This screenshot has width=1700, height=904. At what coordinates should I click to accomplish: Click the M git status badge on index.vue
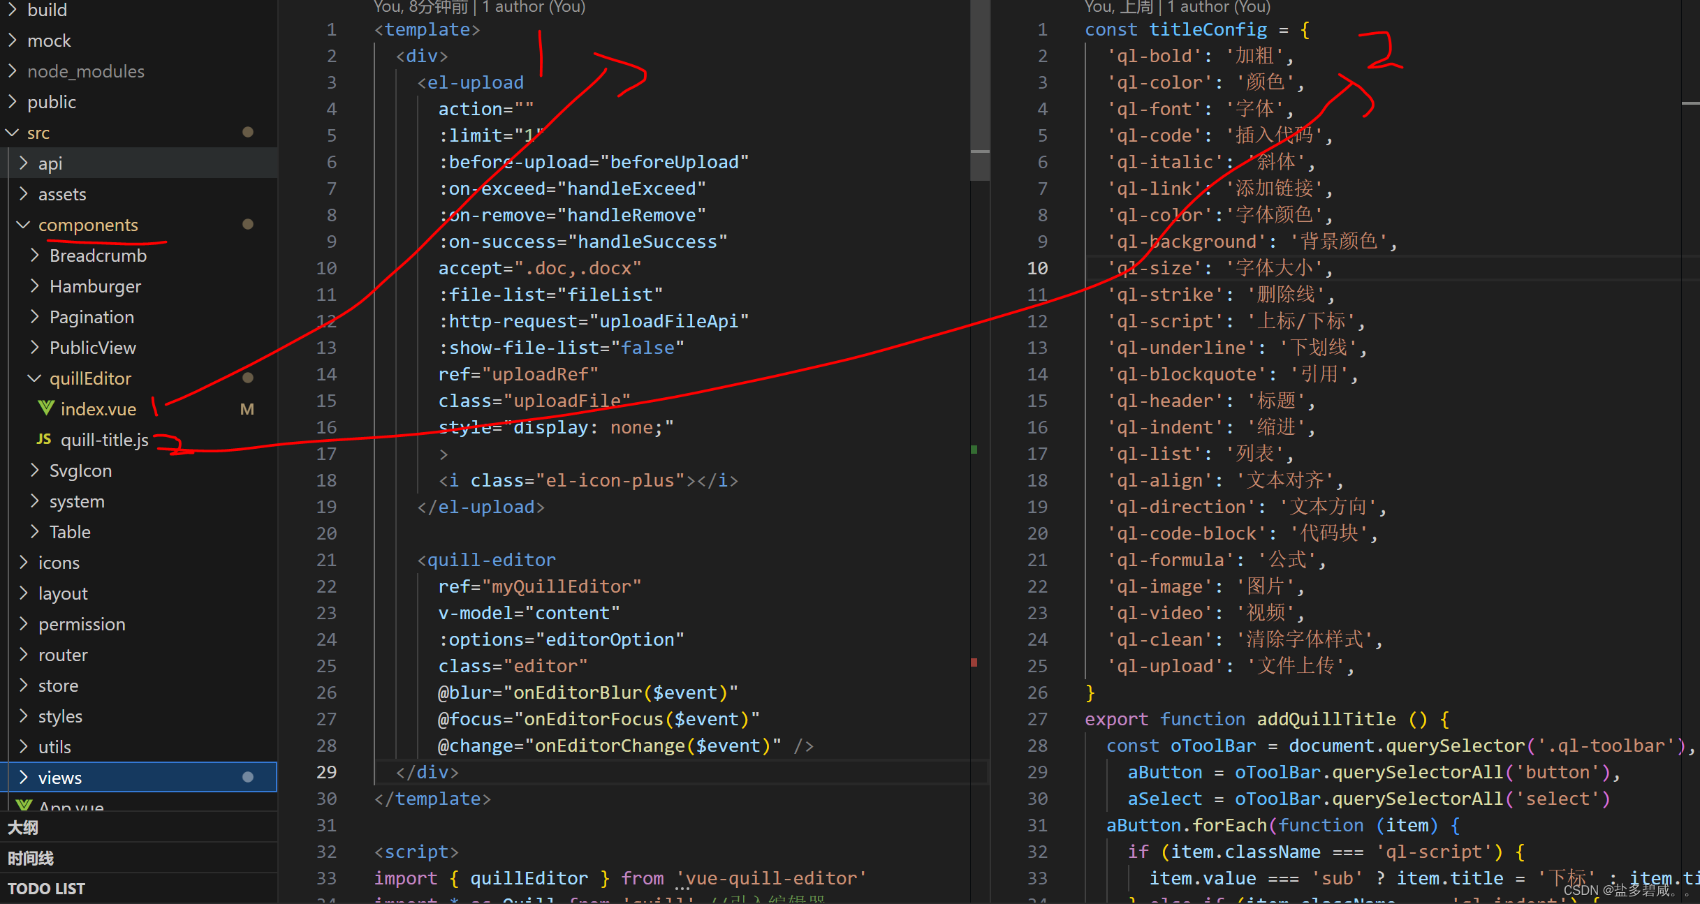pyautogui.click(x=247, y=409)
